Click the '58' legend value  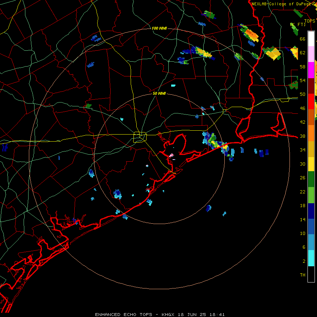pyautogui.click(x=303, y=67)
